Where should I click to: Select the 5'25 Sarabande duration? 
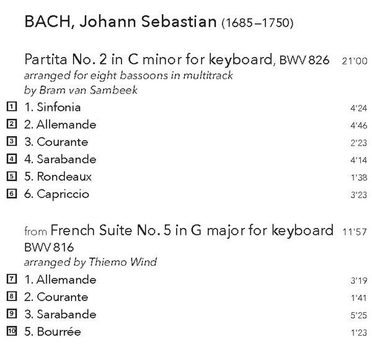coord(359,315)
